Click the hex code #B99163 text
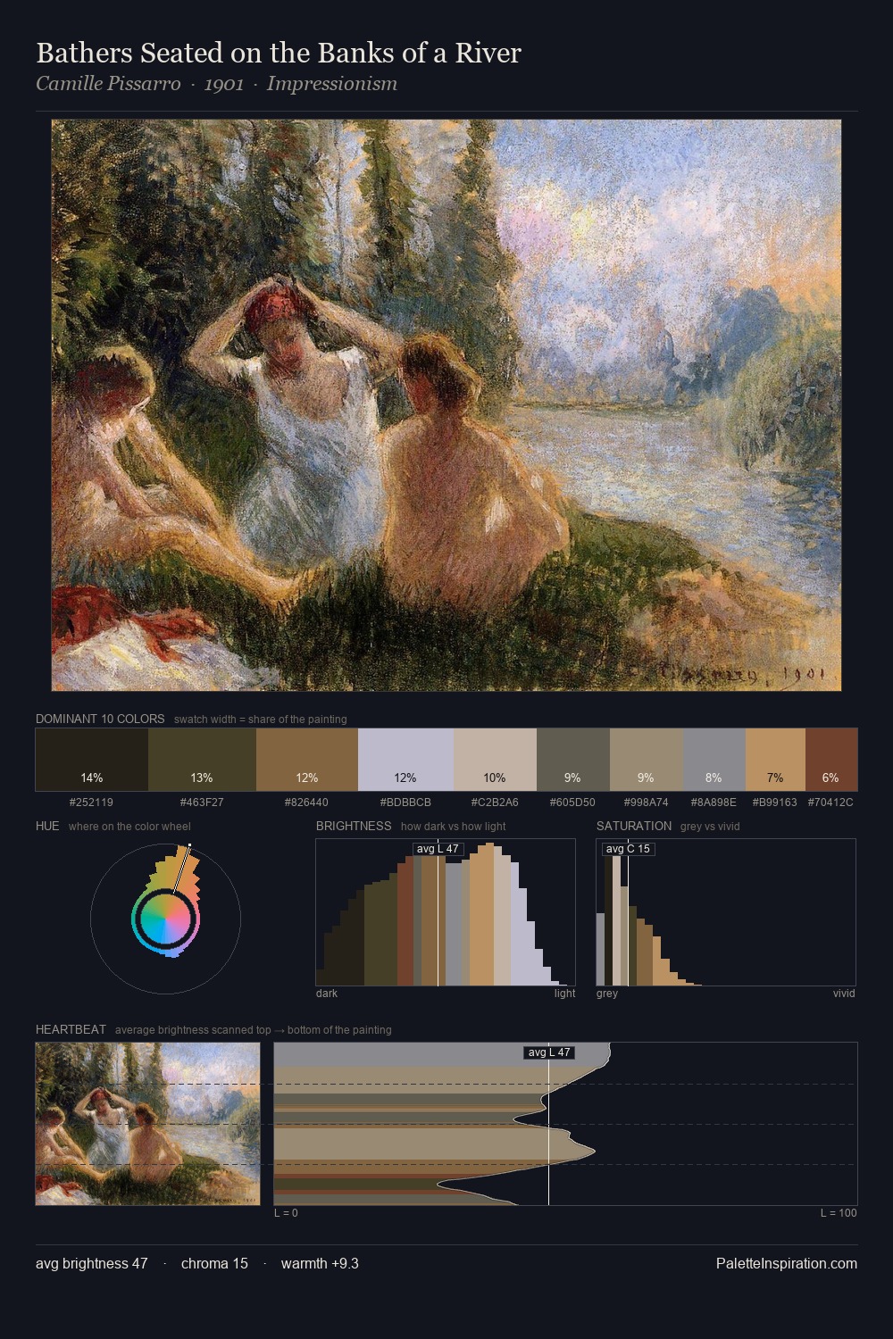The width and height of the screenshot is (893, 1339). click(x=775, y=803)
